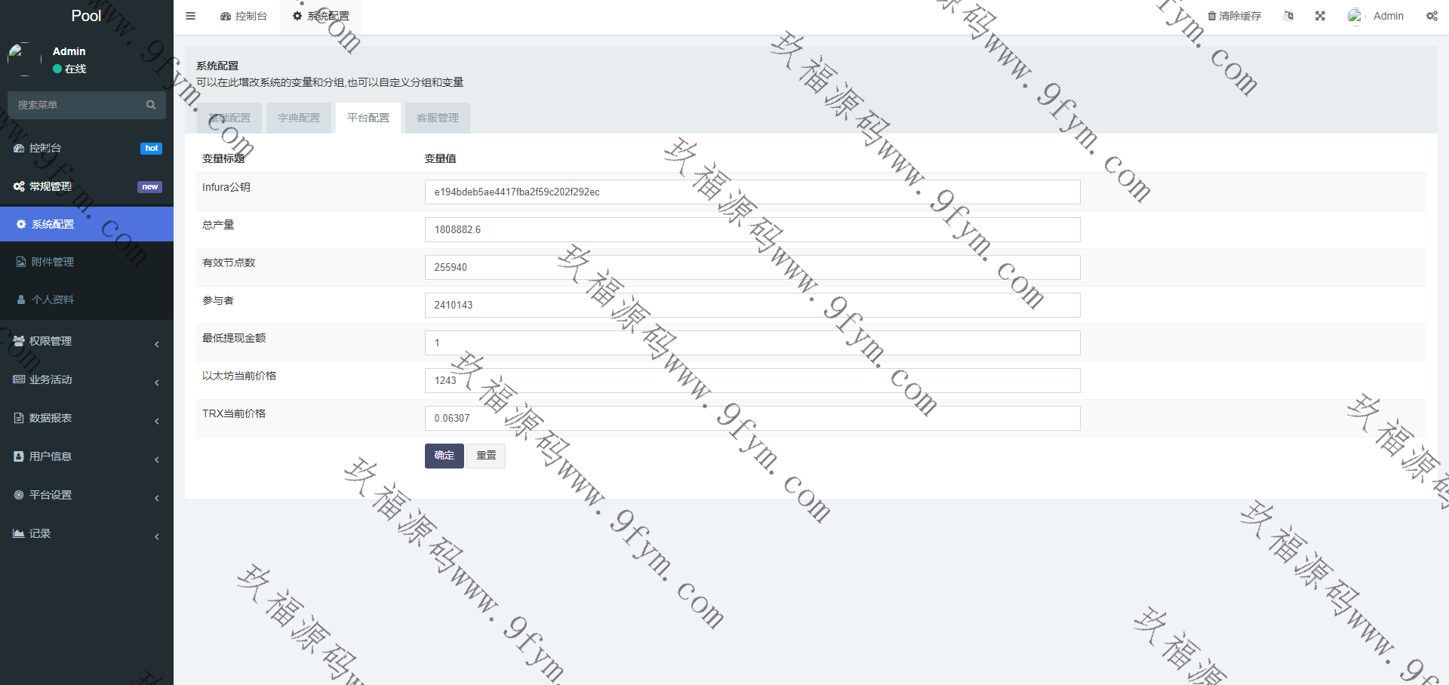
Task: Click the language switch icon in top bar
Action: (1288, 16)
